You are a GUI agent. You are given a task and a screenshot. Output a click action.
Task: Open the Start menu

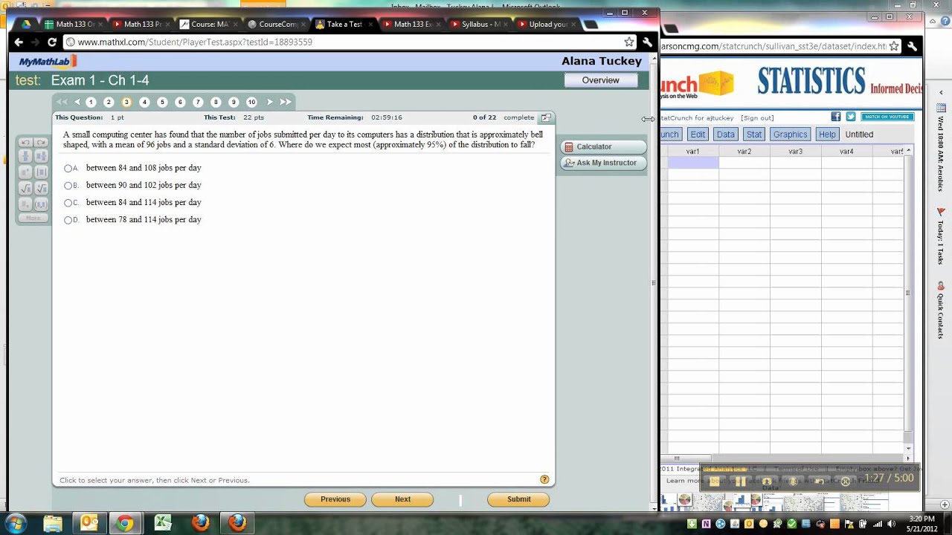16,523
